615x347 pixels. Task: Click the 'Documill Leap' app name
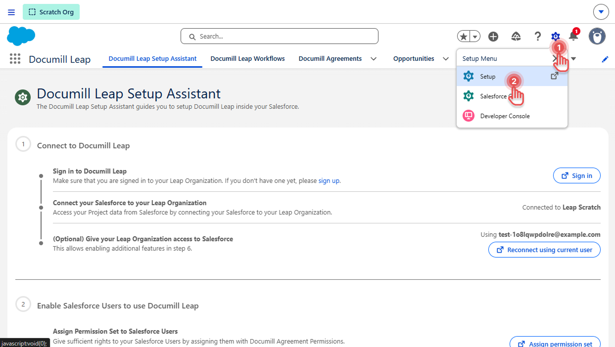tap(60, 59)
